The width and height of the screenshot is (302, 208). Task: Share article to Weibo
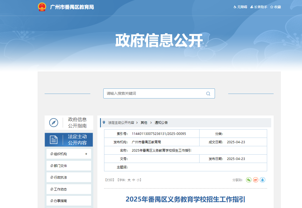255,180
